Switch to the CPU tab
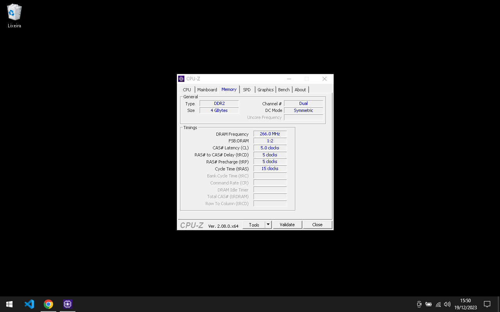 point(187,90)
